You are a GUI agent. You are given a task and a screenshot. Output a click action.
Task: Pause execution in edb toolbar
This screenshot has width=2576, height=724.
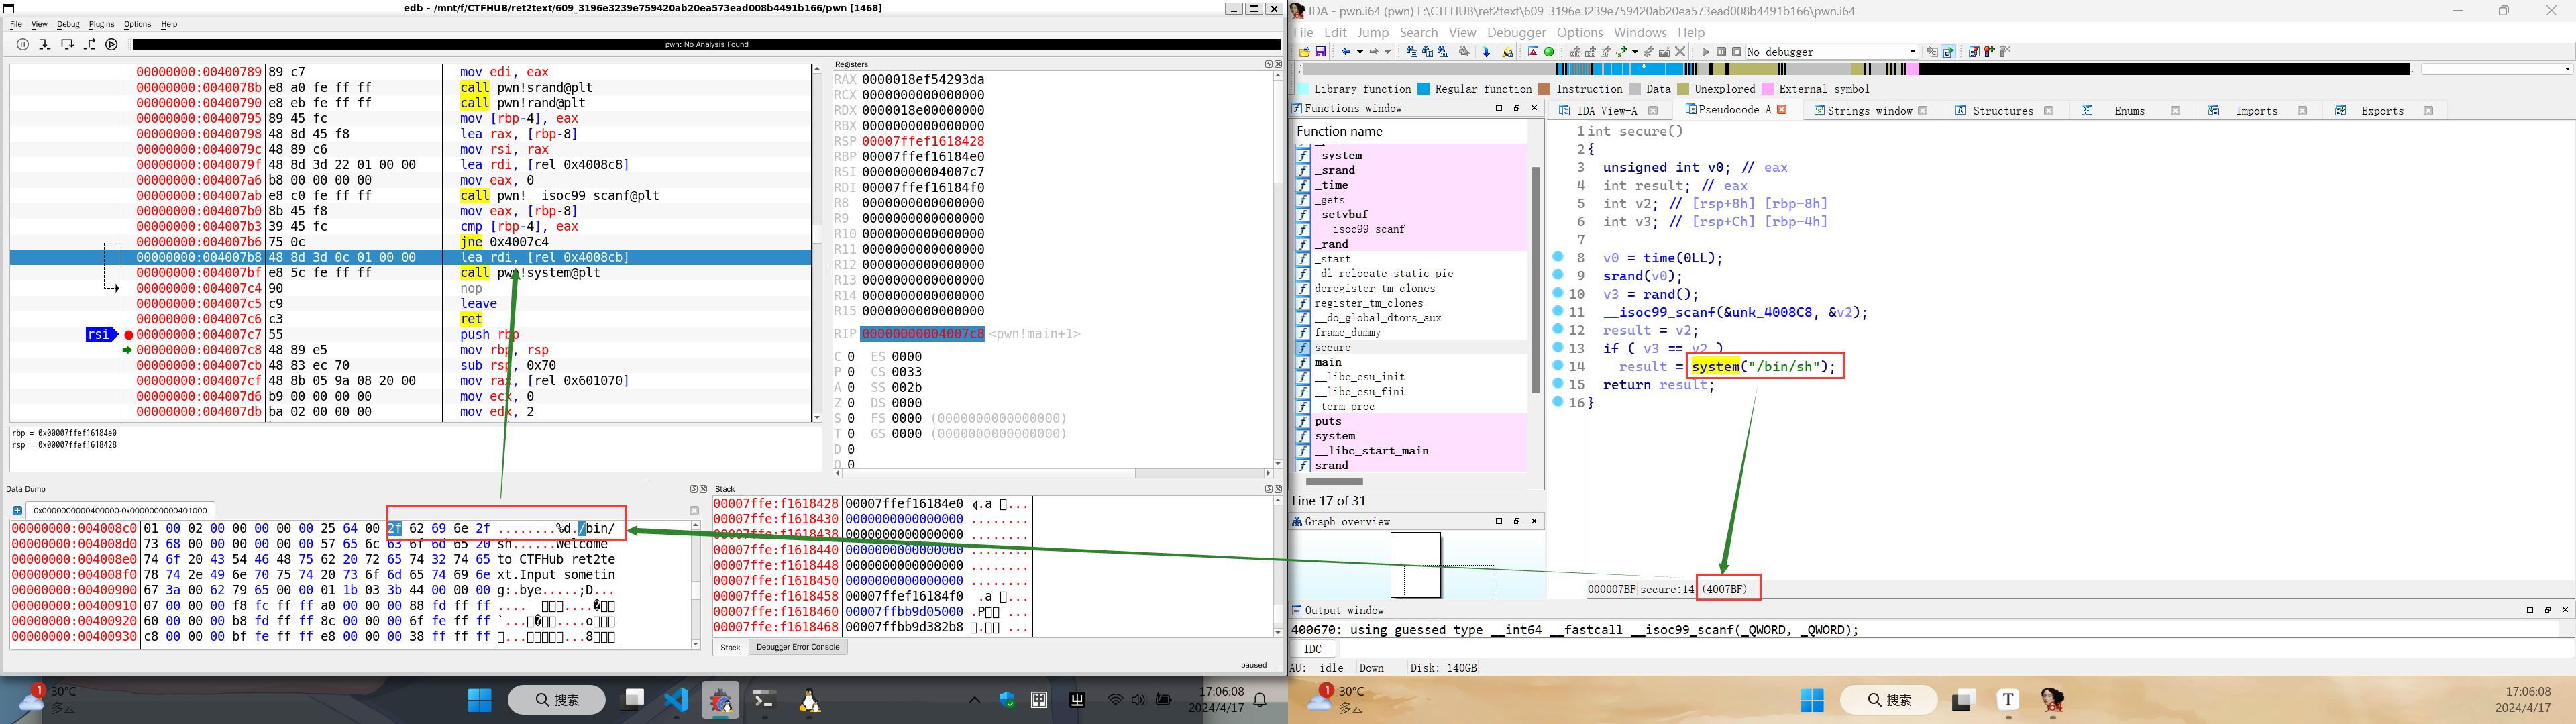pos(23,44)
